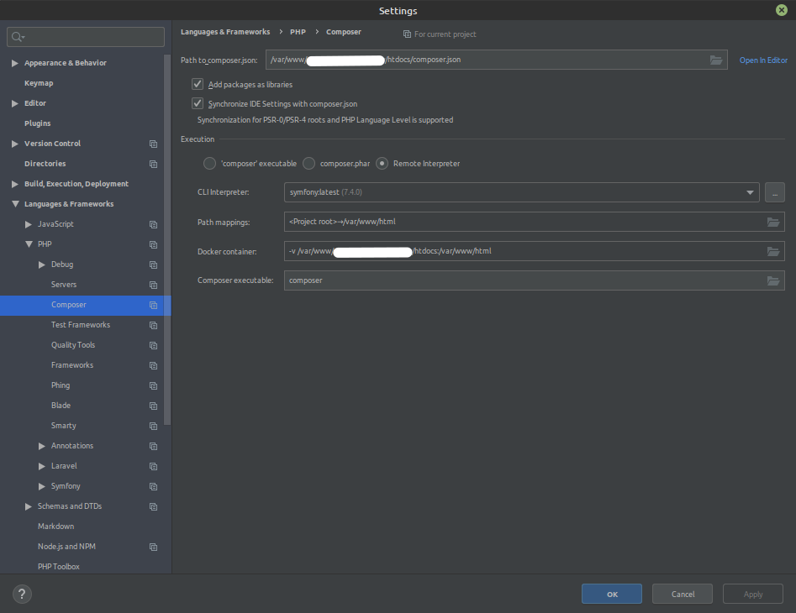Select the composer.phar radio option
This screenshot has height=613, width=796.
click(x=308, y=163)
